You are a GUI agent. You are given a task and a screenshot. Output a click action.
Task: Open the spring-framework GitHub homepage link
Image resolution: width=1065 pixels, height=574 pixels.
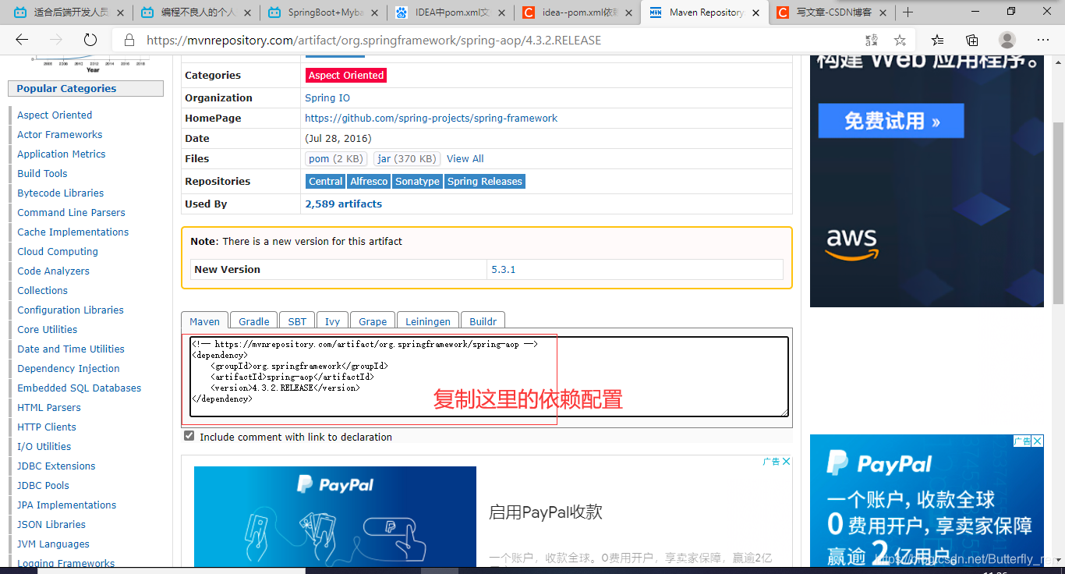tap(431, 118)
